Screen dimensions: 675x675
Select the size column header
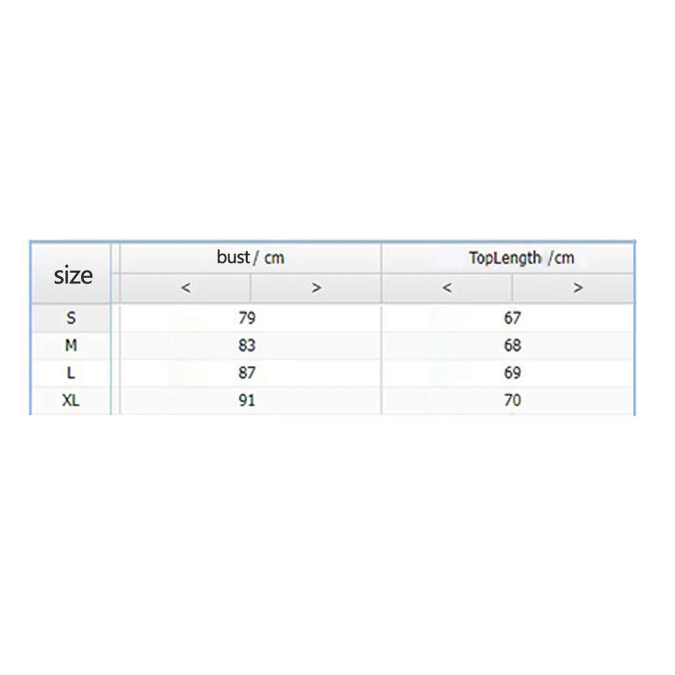coord(73,275)
